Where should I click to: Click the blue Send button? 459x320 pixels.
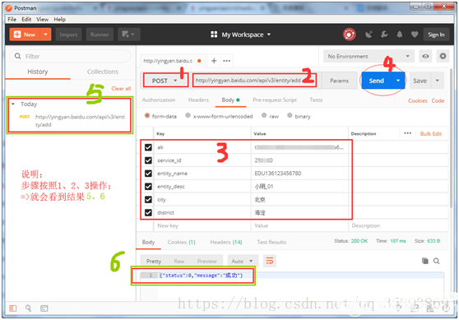377,81
